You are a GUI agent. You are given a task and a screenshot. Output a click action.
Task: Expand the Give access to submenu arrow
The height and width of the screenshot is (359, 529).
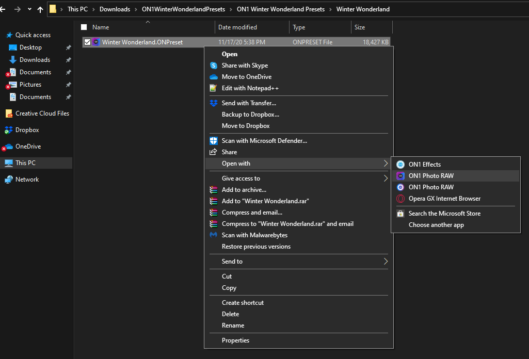coord(386,178)
